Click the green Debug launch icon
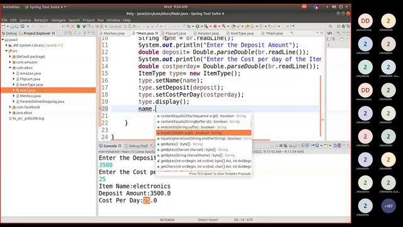Screen dimensions: 403x227 [189, 26]
